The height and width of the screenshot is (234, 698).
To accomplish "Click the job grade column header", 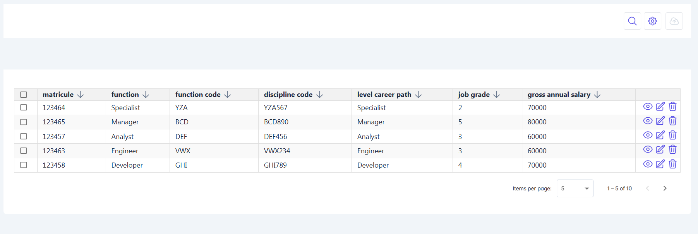I will [473, 95].
